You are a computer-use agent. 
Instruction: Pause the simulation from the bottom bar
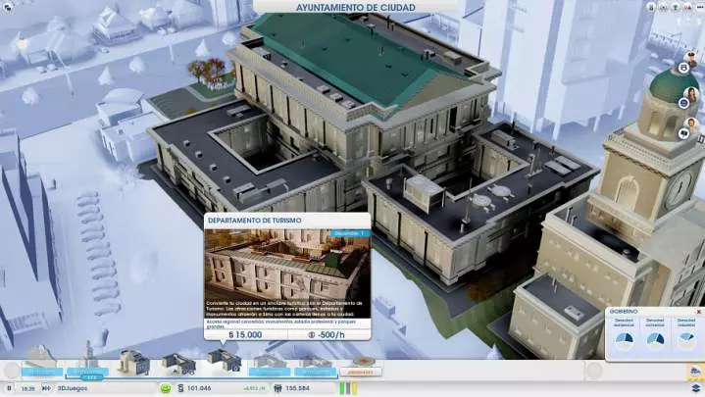[x=9, y=388]
